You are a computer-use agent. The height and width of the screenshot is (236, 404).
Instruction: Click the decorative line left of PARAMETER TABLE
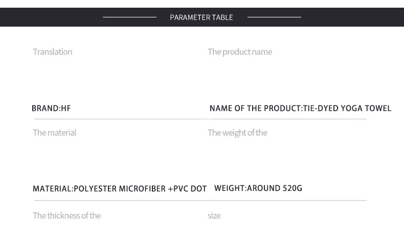(x=129, y=17)
